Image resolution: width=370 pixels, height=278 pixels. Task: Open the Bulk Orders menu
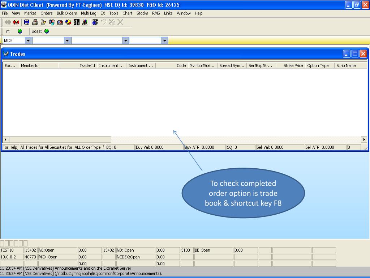coord(67,13)
